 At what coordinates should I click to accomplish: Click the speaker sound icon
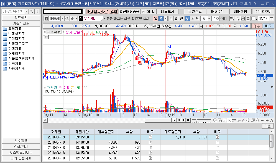point(72,19)
